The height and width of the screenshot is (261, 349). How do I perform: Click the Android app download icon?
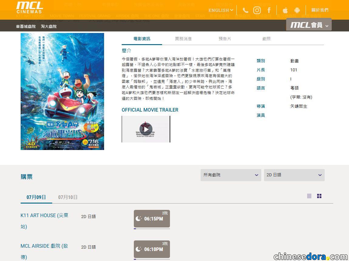point(297,10)
